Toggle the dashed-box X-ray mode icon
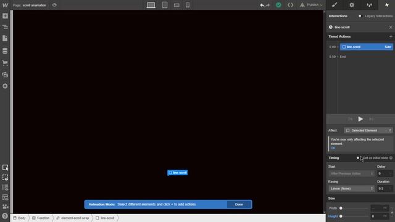 pyautogui.click(x=5, y=178)
